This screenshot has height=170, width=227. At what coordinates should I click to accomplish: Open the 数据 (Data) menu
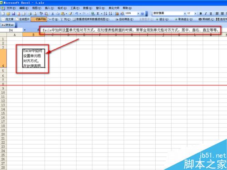tap(88, 8)
